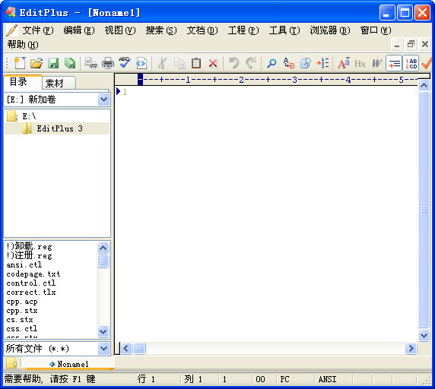Viewport: 435px width, 389px height.
Task: Select file !)卸载.reg in list
Action: tap(29, 246)
